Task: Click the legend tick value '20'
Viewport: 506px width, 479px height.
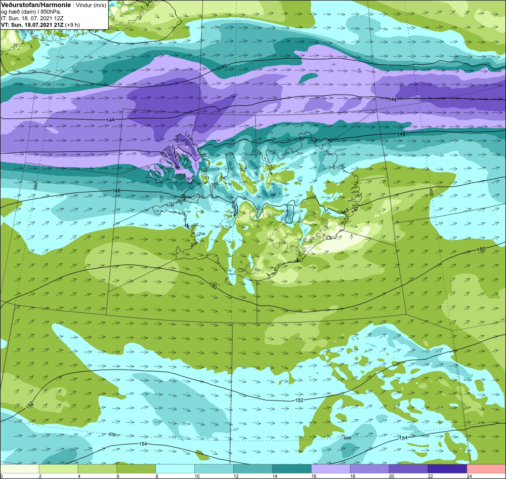Action: (x=392, y=476)
